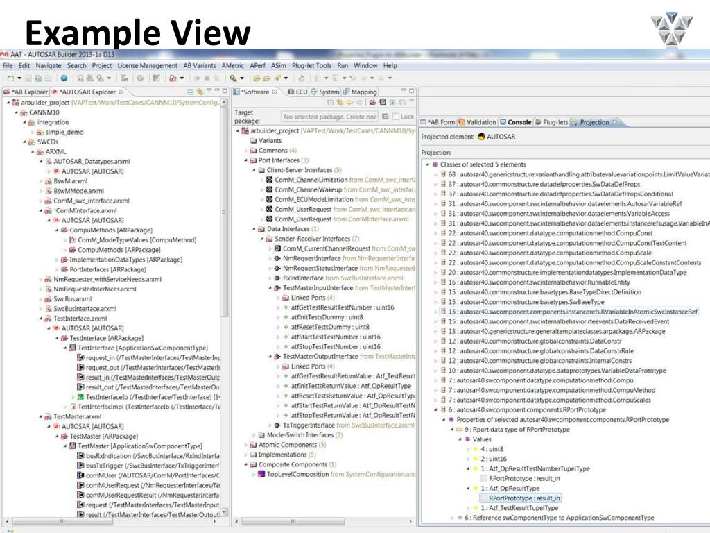
Task: Open dropdown next to New wizard icon
Action: (19, 78)
